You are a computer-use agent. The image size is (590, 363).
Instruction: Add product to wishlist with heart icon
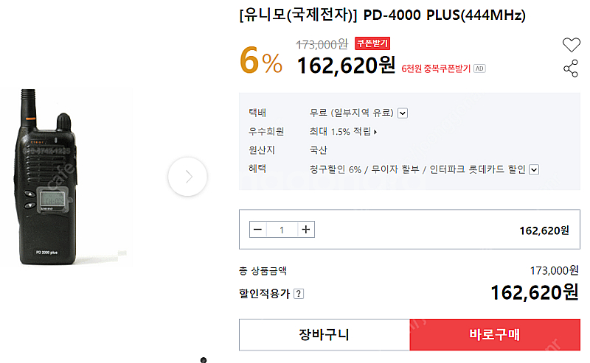coord(572,45)
